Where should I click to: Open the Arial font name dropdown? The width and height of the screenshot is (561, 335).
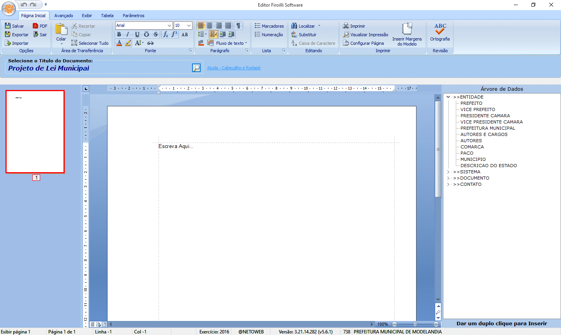point(169,26)
